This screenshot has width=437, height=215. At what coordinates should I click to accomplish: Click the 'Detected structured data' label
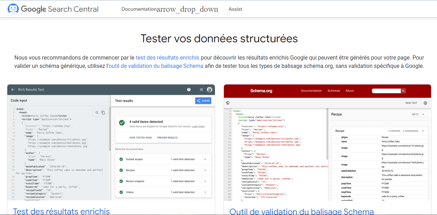point(129,149)
